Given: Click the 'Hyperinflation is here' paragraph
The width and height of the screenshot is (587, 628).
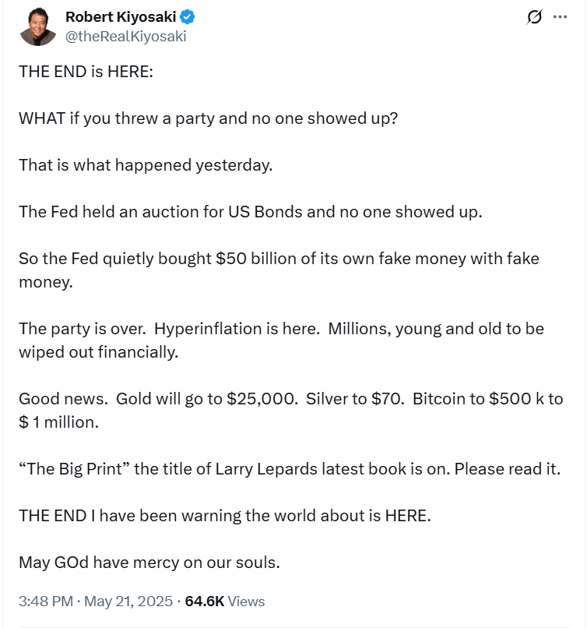Looking at the screenshot, I should tap(281, 340).
